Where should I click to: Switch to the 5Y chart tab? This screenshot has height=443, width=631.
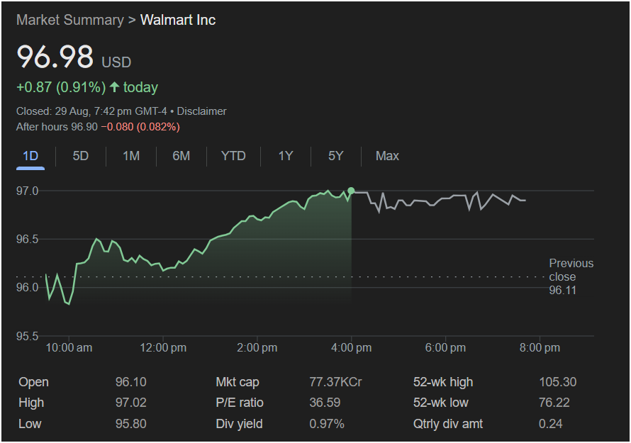(336, 156)
